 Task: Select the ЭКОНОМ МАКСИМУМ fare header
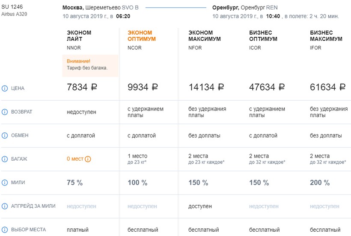[205, 36]
